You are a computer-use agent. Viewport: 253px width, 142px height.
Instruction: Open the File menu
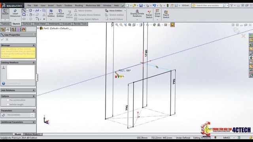29,6
